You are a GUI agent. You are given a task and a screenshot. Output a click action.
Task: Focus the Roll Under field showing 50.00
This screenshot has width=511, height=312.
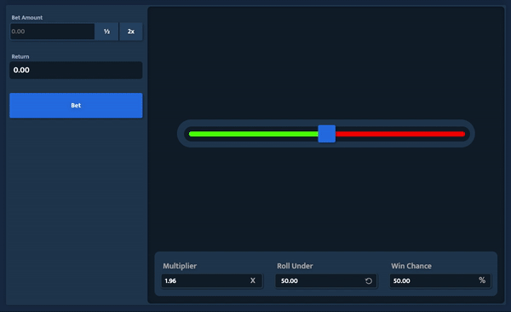pos(326,280)
